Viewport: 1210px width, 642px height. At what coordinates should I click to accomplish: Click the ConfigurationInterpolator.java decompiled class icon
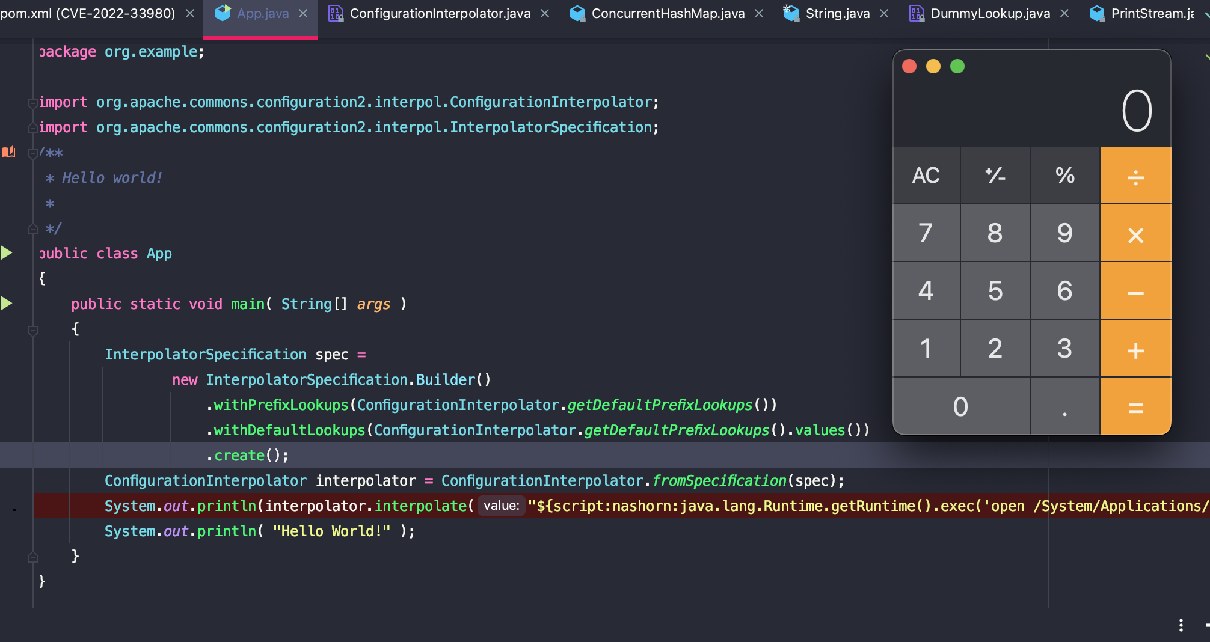pyautogui.click(x=336, y=13)
